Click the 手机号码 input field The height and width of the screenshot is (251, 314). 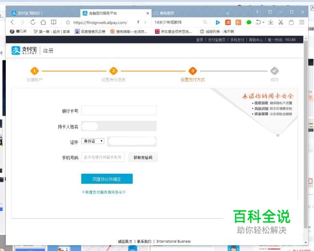[x=103, y=157]
